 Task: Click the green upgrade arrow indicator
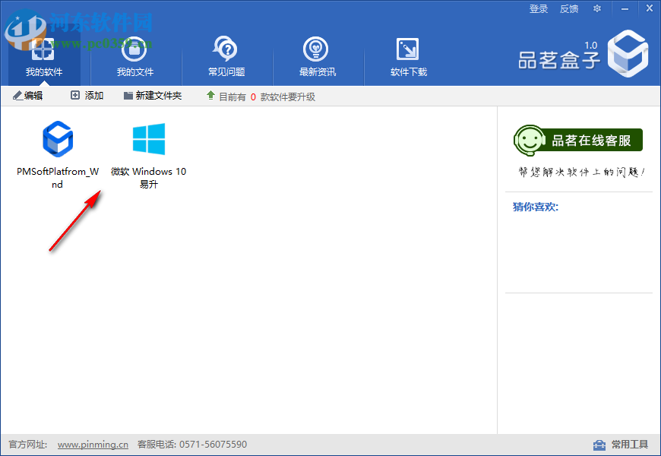(x=213, y=96)
